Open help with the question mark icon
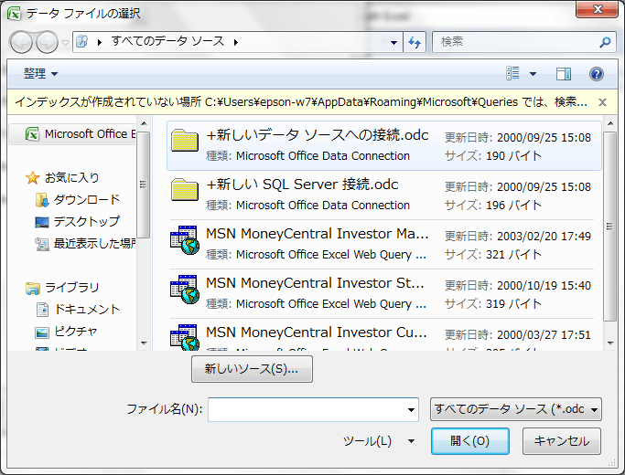Screen dimensions: 625x475 click(x=597, y=74)
